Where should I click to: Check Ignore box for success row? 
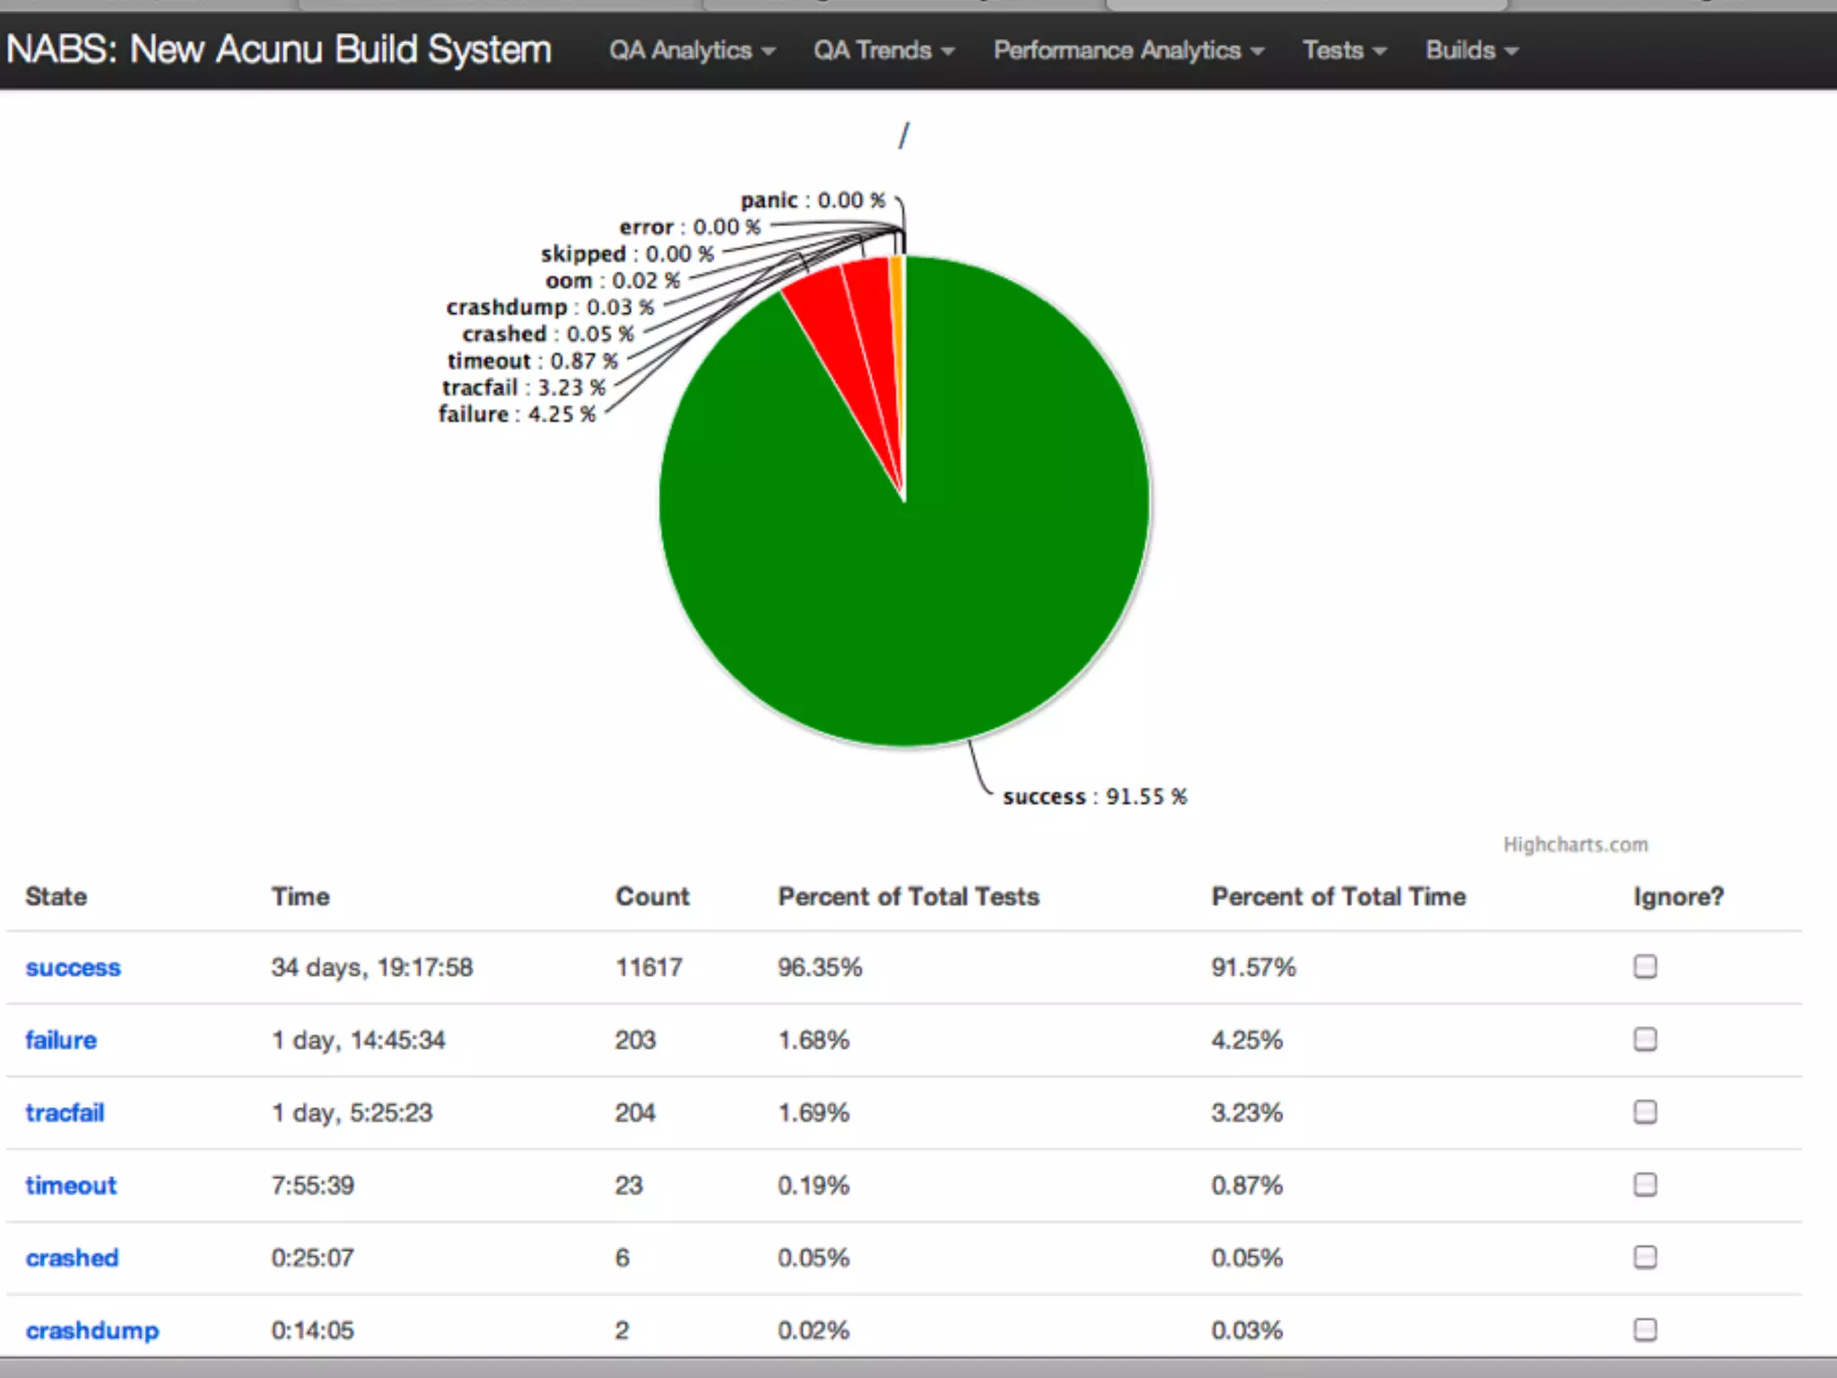click(1645, 966)
